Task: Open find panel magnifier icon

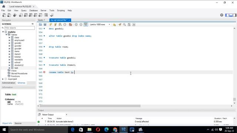Action: point(124,24)
